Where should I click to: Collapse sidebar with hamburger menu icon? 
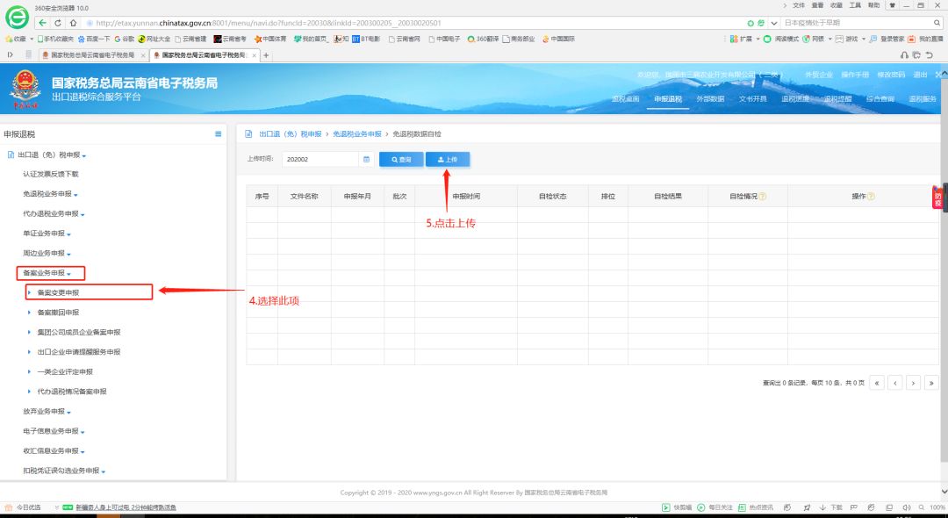coord(219,134)
